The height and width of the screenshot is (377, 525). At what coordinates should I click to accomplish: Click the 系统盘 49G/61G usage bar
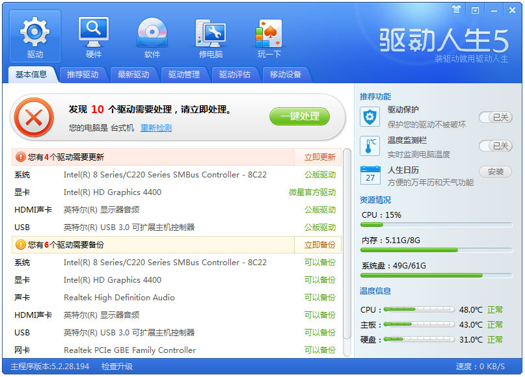(437, 276)
